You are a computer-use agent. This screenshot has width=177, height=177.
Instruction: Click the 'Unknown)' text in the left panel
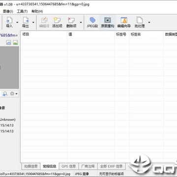7,119
